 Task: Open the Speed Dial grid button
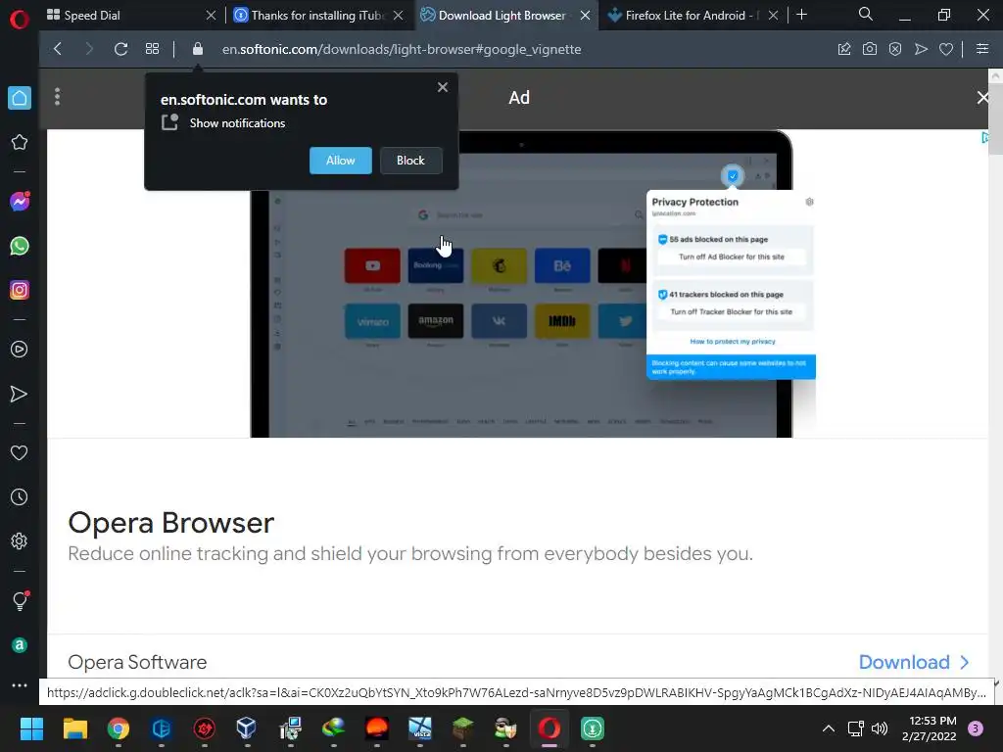coord(152,49)
